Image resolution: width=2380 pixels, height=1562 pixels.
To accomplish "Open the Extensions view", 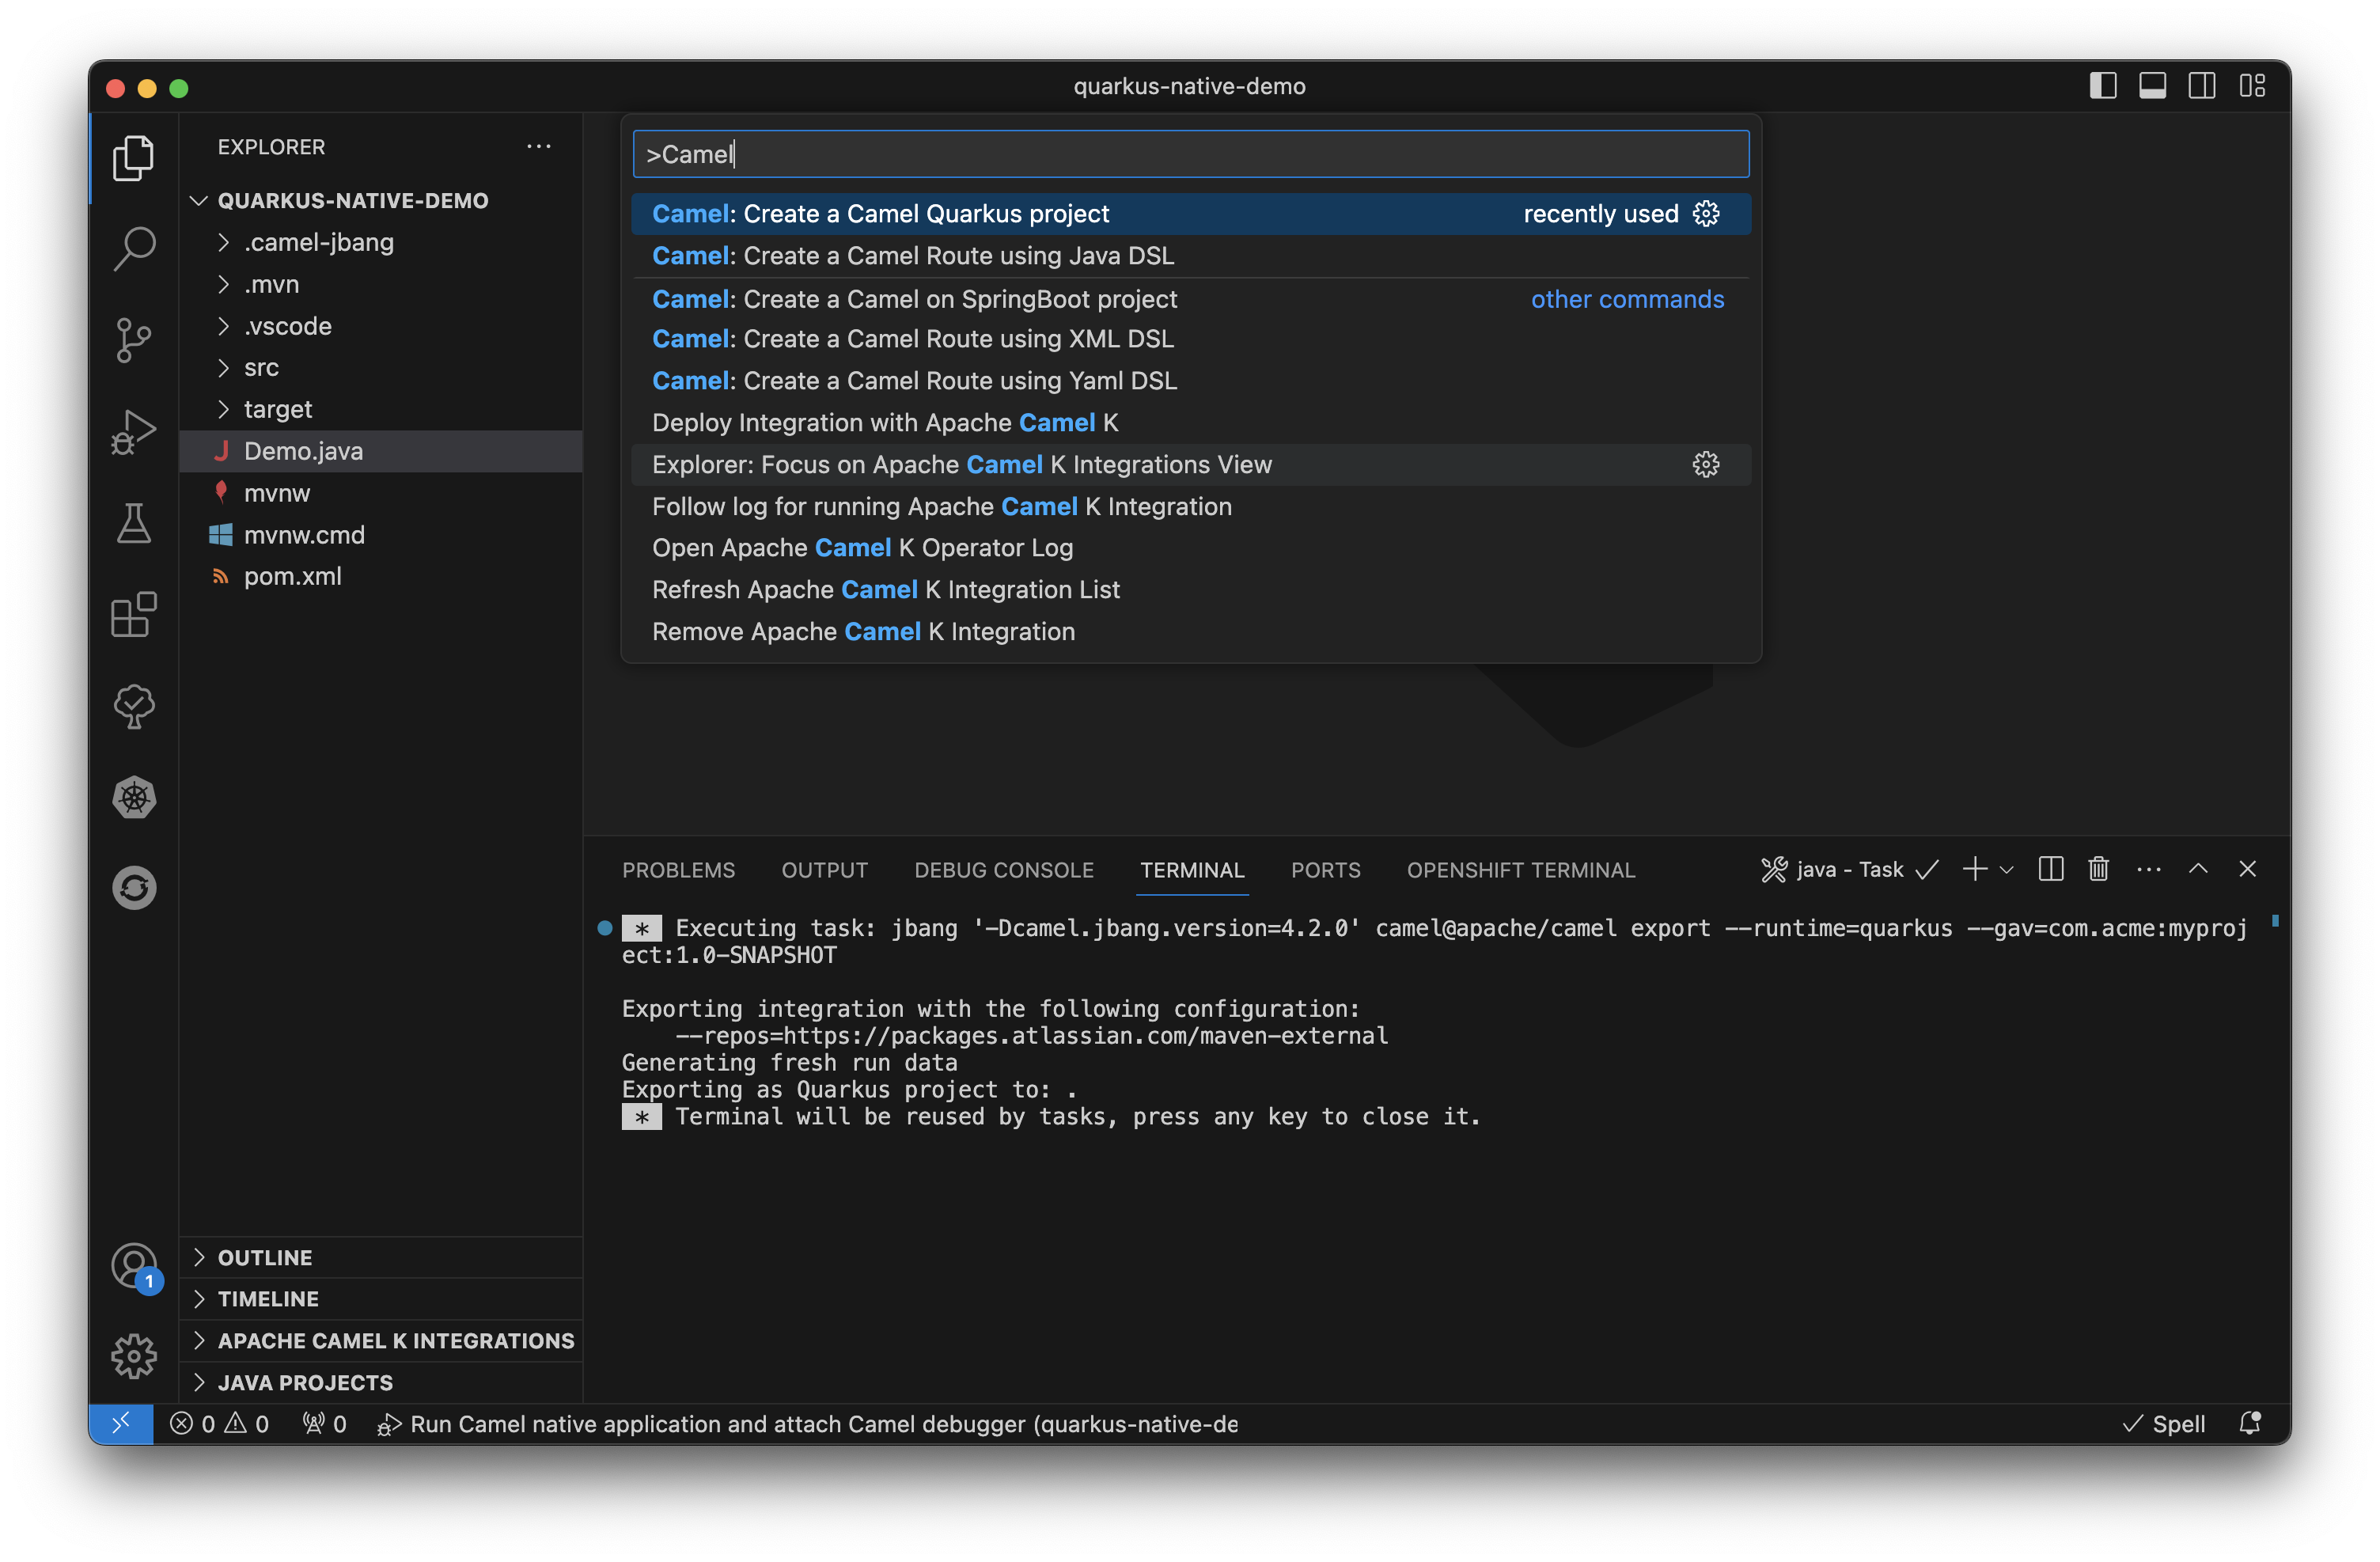I will pos(134,616).
